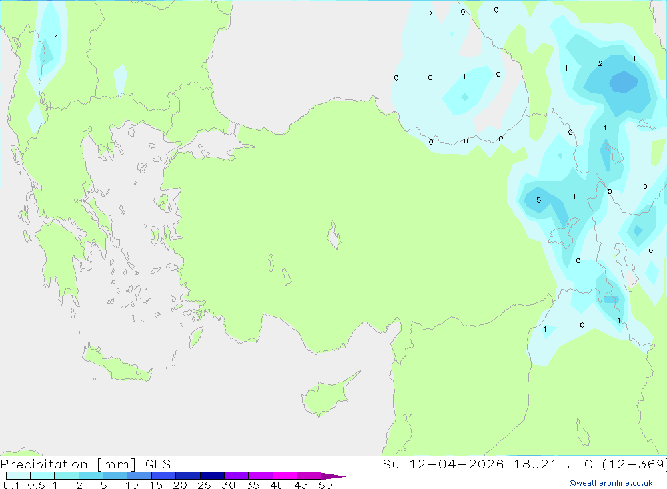Click the 0.1–0.5 mm legend color swatch
The image size is (667, 489).
pos(18,476)
